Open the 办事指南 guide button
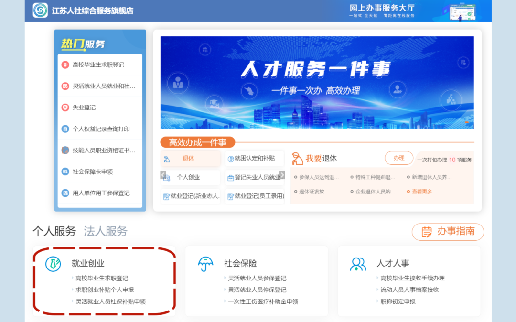The width and height of the screenshot is (516, 322). tap(447, 232)
